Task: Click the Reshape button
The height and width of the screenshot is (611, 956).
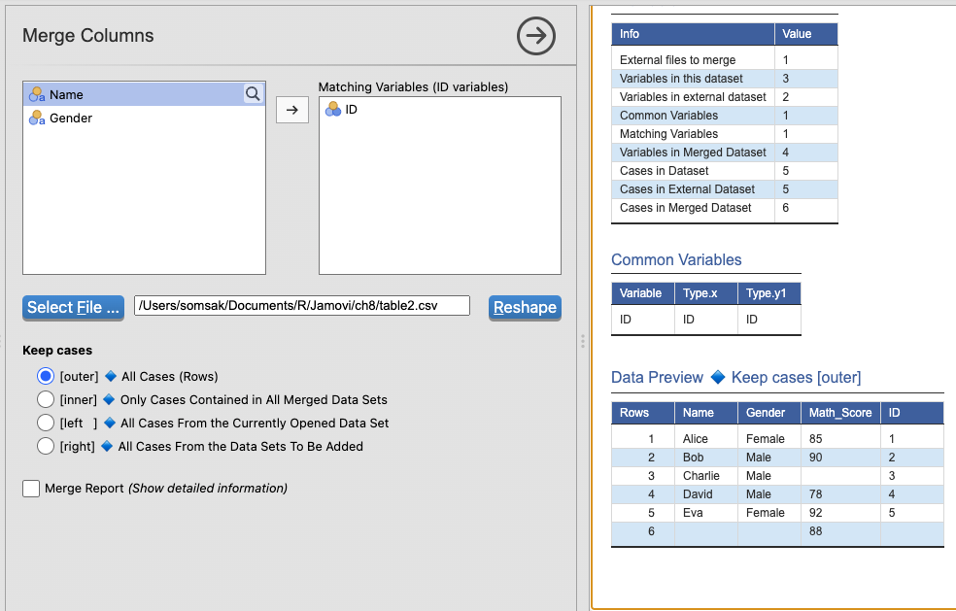Action: pyautogui.click(x=525, y=307)
